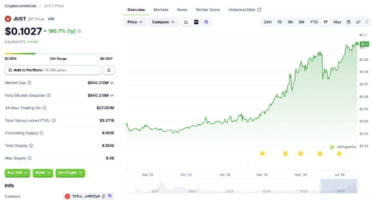
Task: Click the purple diamond chart icon
Action: coord(206,22)
